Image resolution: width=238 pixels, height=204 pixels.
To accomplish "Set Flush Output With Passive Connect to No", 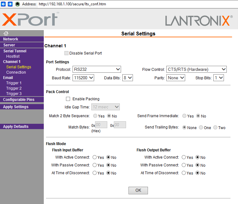I will pos(197,165).
